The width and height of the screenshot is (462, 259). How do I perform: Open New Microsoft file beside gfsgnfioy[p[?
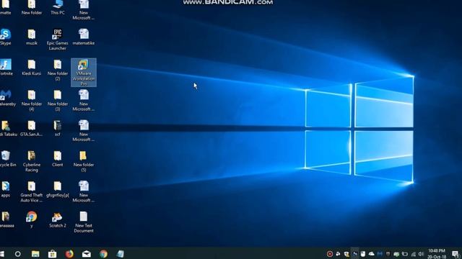[x=84, y=191]
